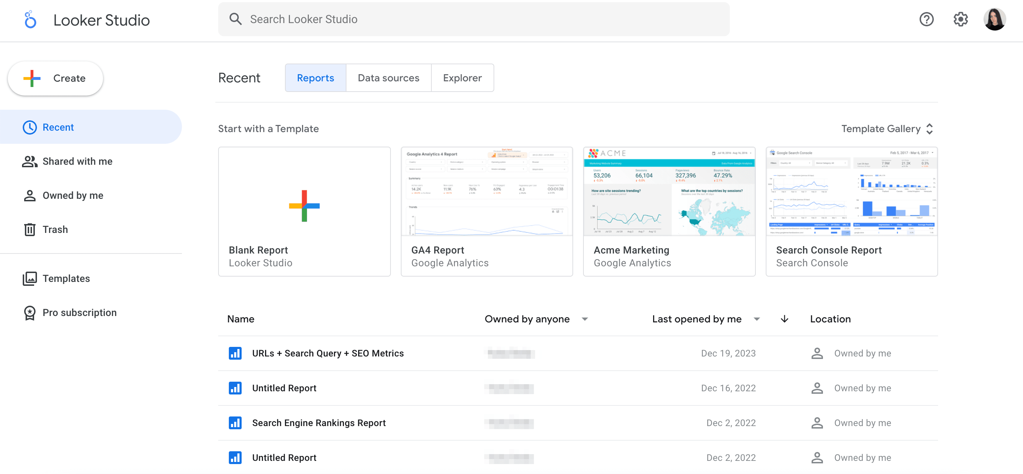Image resolution: width=1023 pixels, height=474 pixels.
Task: Open URLs + Search Query + SEO Metrics report
Action: tap(328, 353)
